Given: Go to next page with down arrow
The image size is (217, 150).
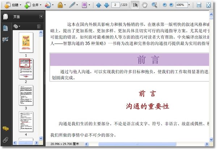Looking at the screenshot, I should tap(106, 5).
